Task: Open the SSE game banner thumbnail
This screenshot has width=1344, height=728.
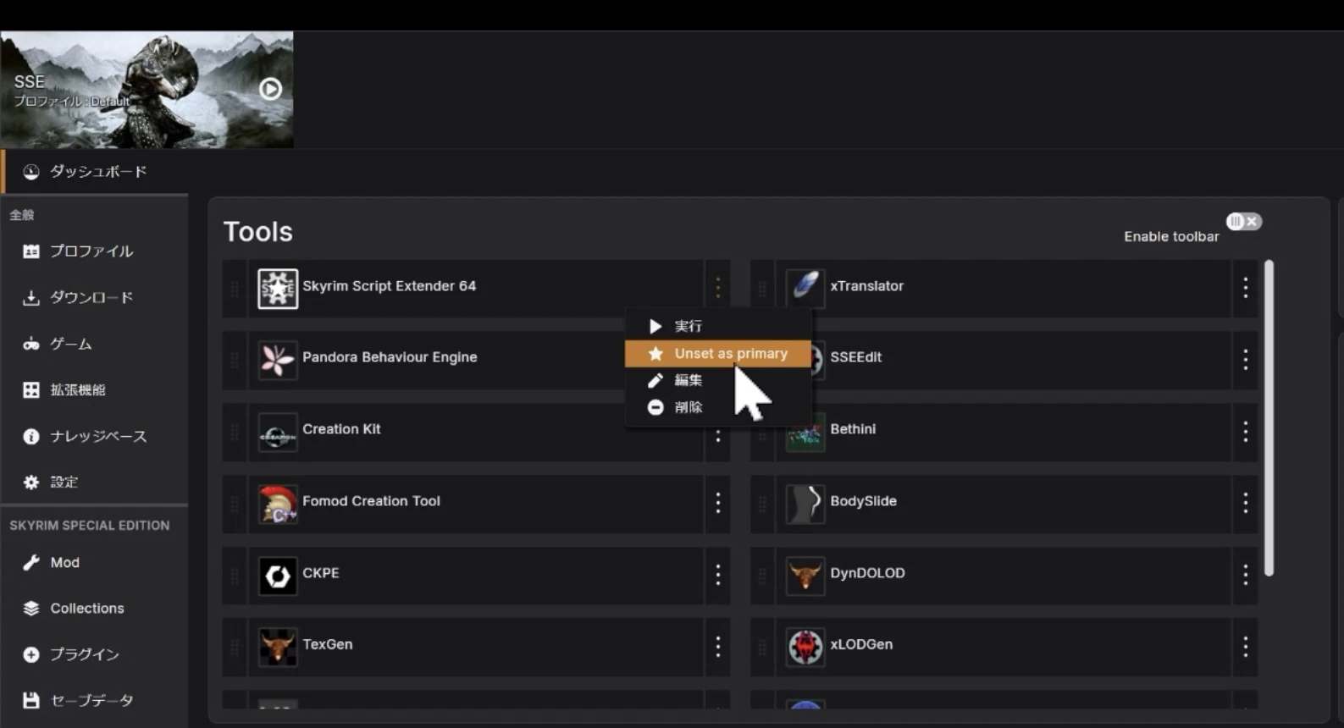Action: click(x=147, y=90)
